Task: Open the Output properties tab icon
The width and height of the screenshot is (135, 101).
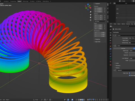Action: (x=111, y=35)
